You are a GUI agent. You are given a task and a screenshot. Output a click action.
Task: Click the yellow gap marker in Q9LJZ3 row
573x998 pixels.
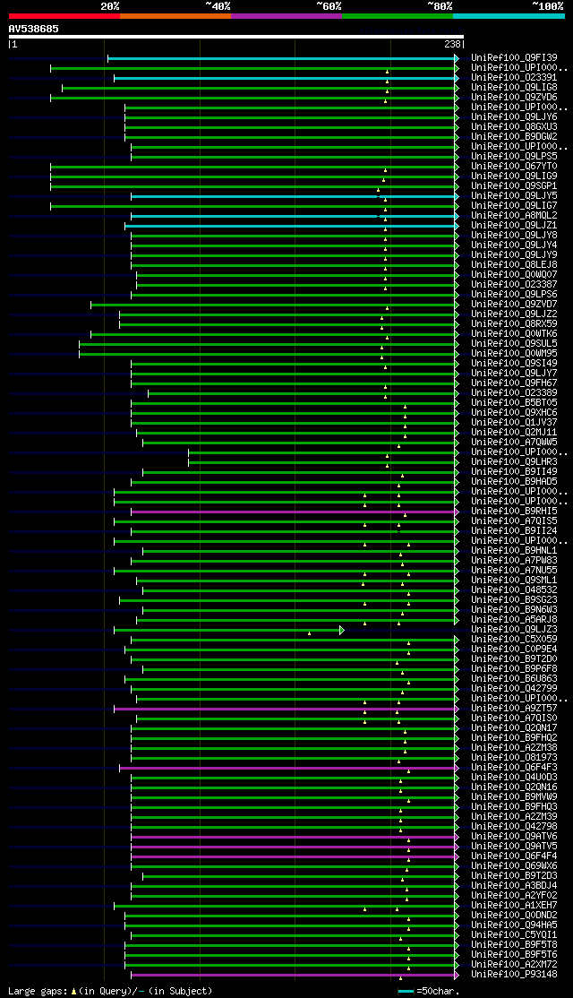click(309, 633)
